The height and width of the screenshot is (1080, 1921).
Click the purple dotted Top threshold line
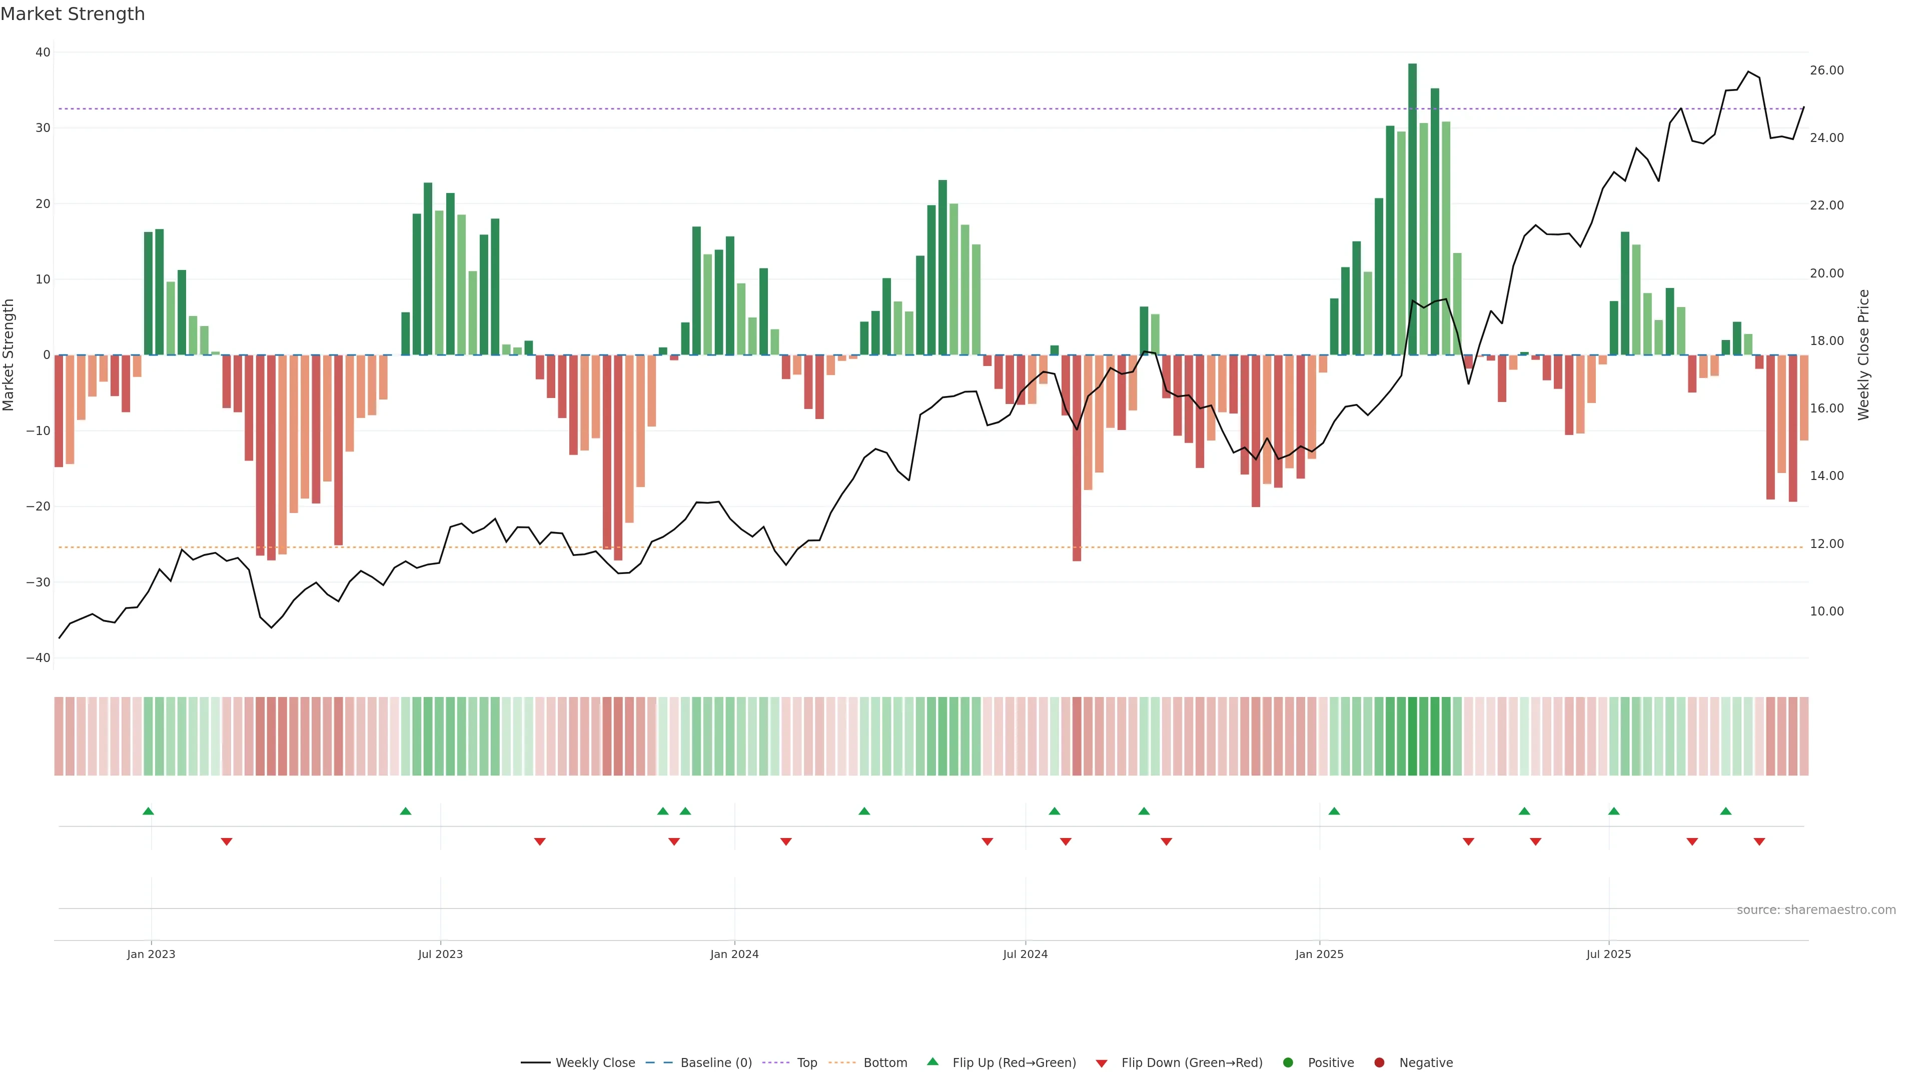coord(746,109)
